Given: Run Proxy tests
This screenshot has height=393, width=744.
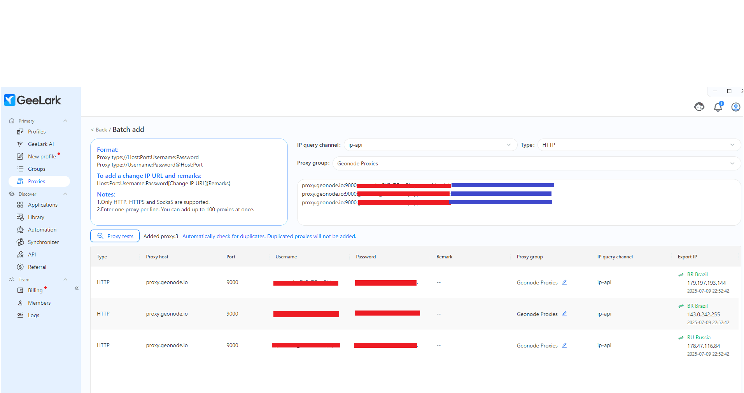Looking at the screenshot, I should pyautogui.click(x=115, y=236).
